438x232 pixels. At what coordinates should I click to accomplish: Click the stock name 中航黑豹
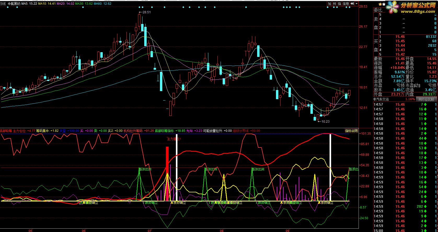pyautogui.click(x=14, y=4)
